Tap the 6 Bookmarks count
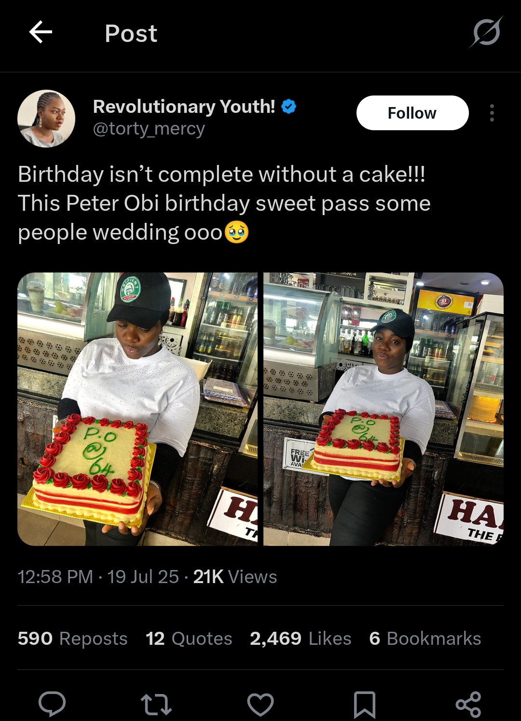The height and width of the screenshot is (721, 521). coord(425,639)
